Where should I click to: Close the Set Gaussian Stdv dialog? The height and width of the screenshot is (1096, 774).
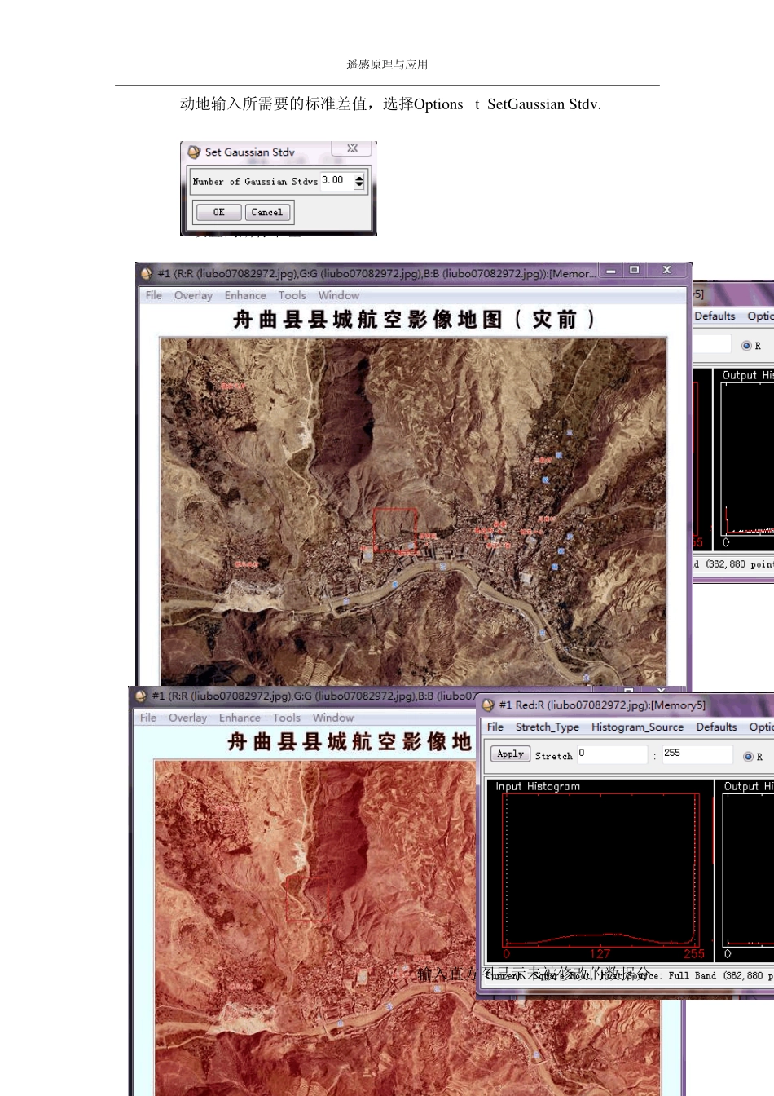pos(352,148)
